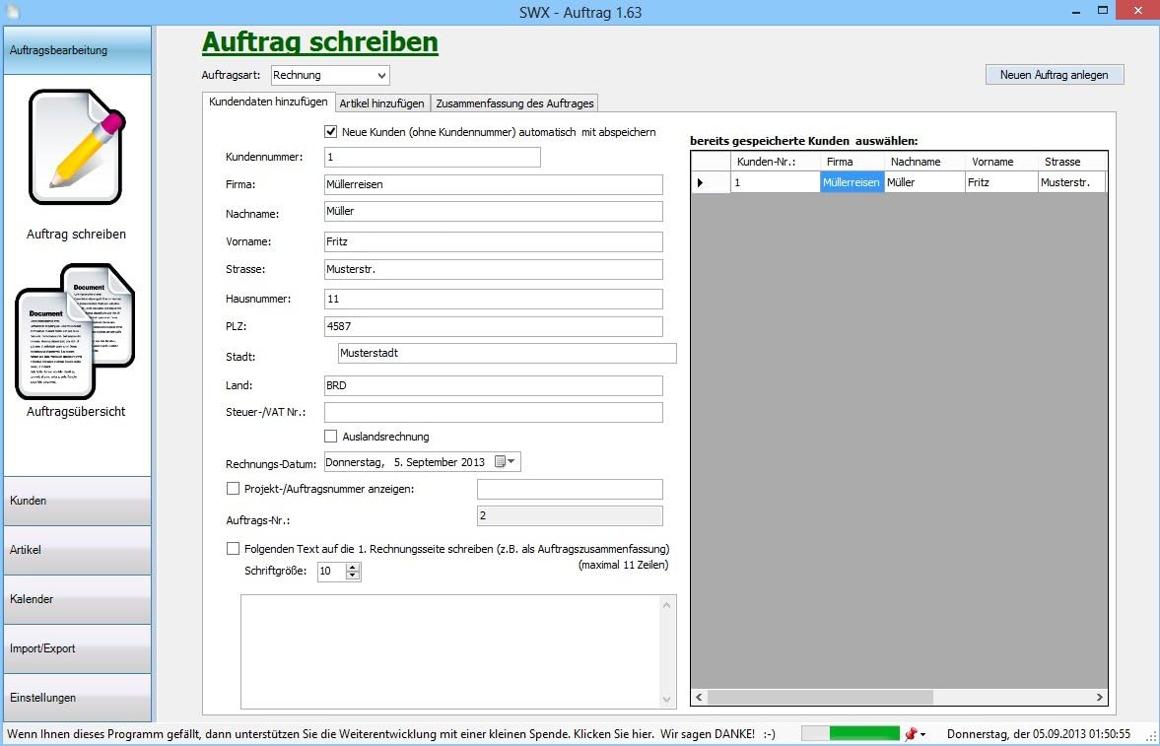Select row arrow marker in customer table

point(701,182)
